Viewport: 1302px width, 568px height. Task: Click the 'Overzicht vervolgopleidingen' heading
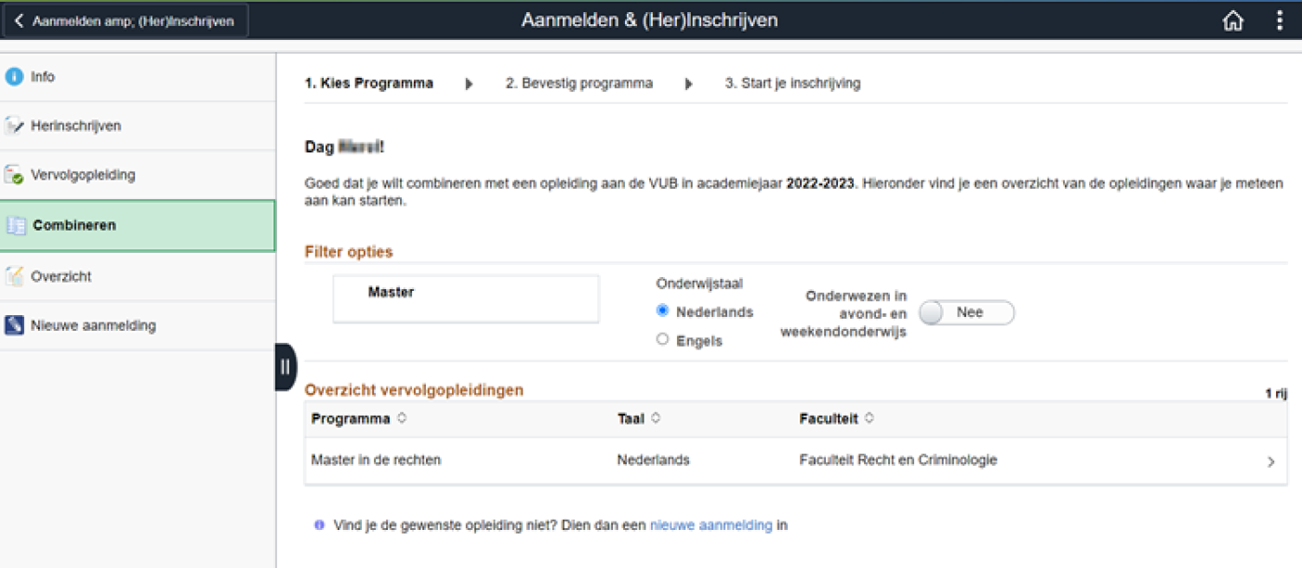click(414, 390)
